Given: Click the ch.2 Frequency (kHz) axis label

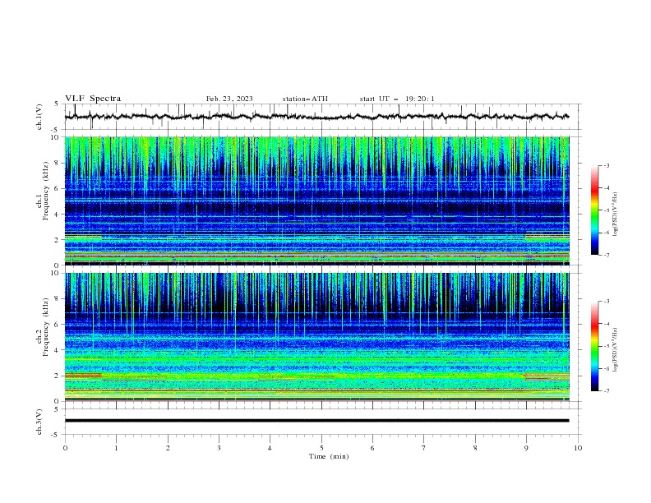Looking at the screenshot, I should (43, 326).
